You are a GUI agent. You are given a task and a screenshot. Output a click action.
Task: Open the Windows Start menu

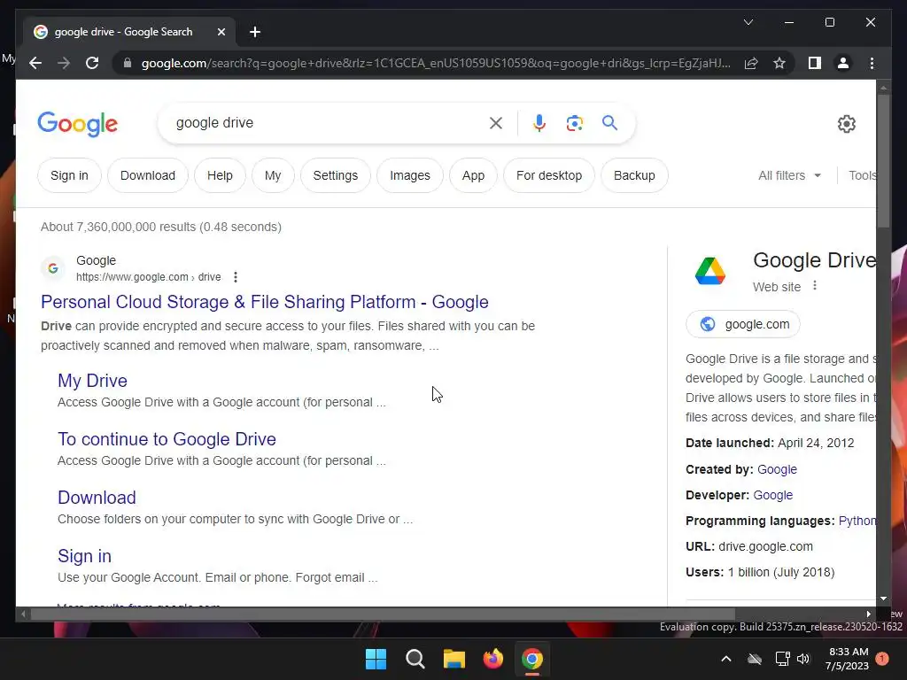click(376, 659)
